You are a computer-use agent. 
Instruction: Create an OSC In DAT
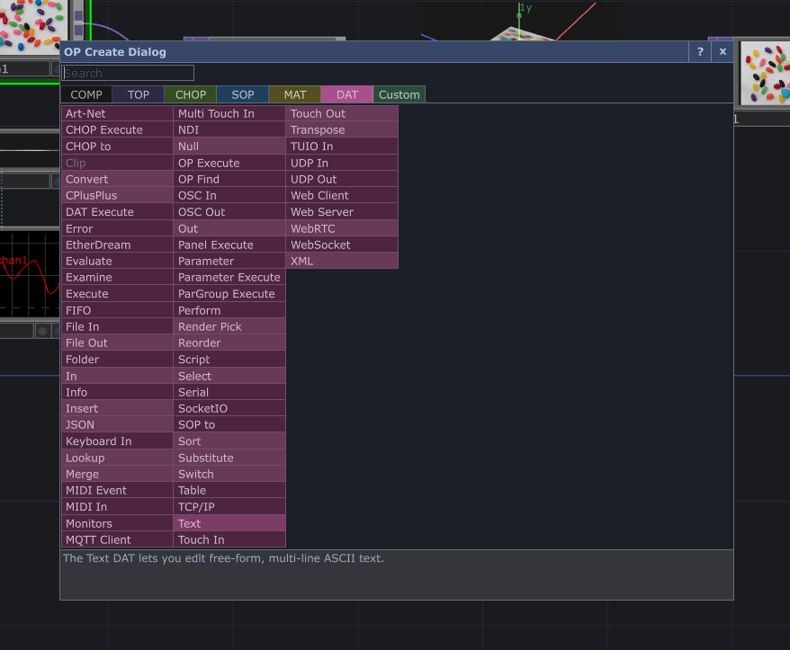click(x=229, y=195)
